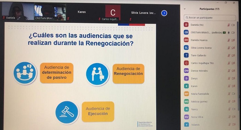The width and height of the screenshot is (241, 130).
Task: Click the Participantes (17) panel title
Action: pyautogui.click(x=209, y=9)
